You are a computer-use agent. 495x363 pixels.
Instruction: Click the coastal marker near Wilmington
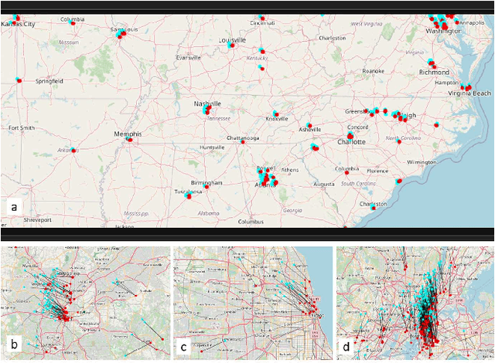[399, 181]
